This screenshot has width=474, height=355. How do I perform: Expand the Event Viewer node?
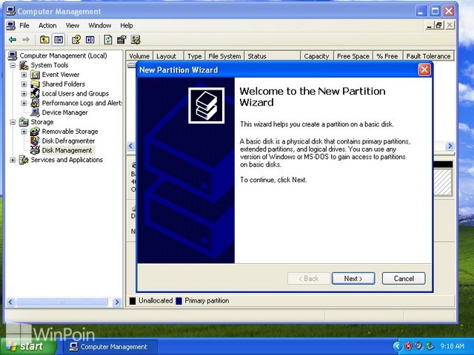tap(24, 75)
